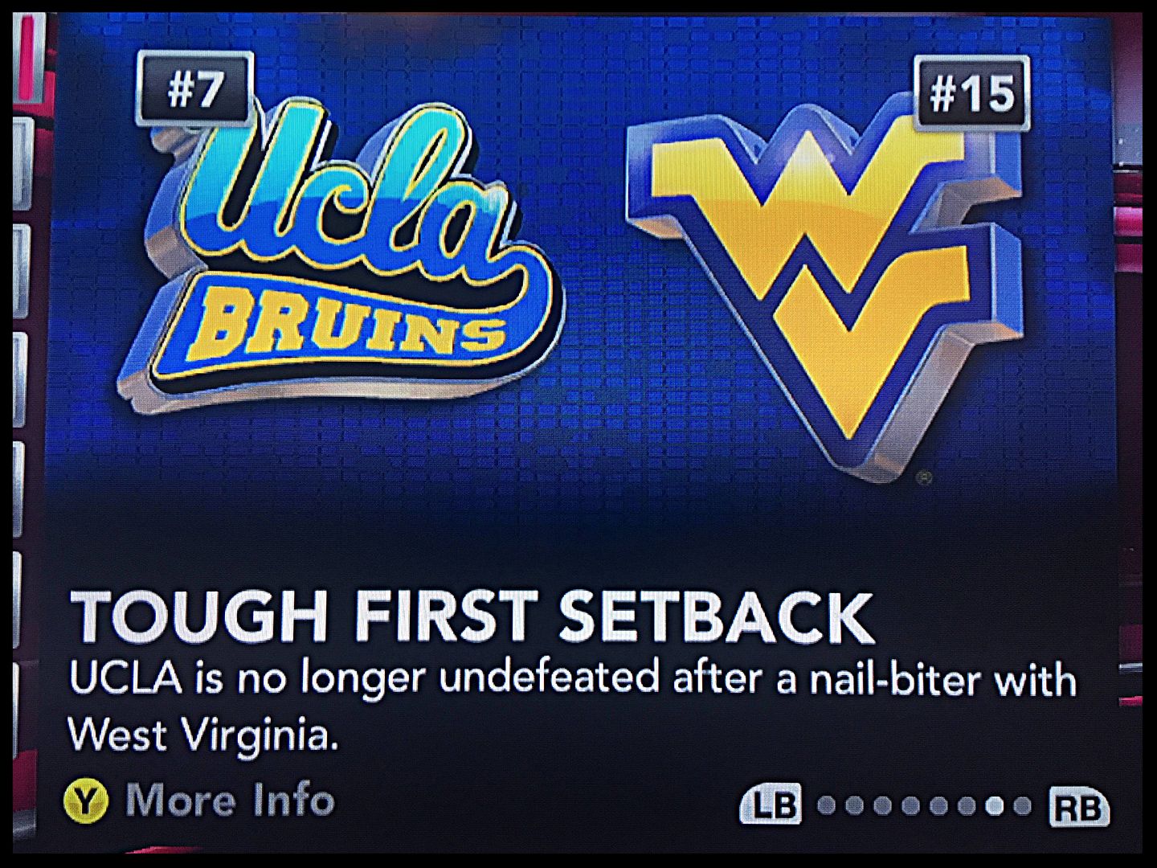Select the second story page dot
This screenshot has height=868, width=1157.
click(x=854, y=805)
